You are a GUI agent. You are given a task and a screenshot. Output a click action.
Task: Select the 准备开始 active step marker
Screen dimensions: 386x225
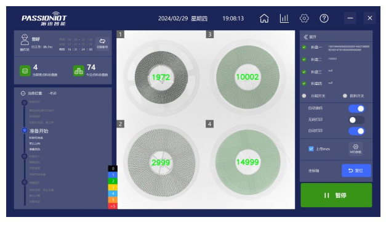tap(25, 130)
